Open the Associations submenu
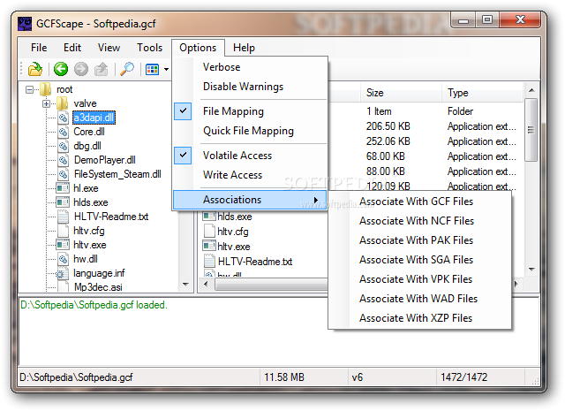Image resolution: width=565 pixels, height=411 pixels. pyautogui.click(x=250, y=200)
